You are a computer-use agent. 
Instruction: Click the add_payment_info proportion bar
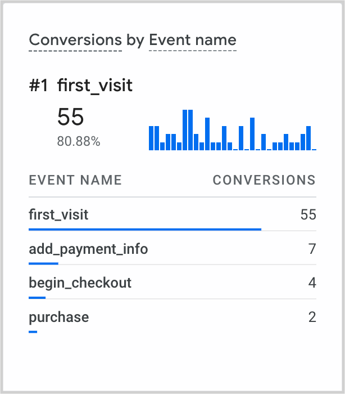[44, 263]
